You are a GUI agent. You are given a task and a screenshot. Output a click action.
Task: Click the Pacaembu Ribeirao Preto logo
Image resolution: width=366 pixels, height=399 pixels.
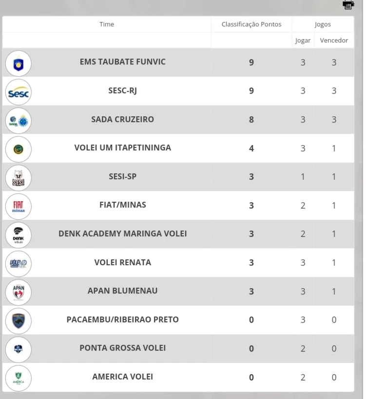click(19, 321)
